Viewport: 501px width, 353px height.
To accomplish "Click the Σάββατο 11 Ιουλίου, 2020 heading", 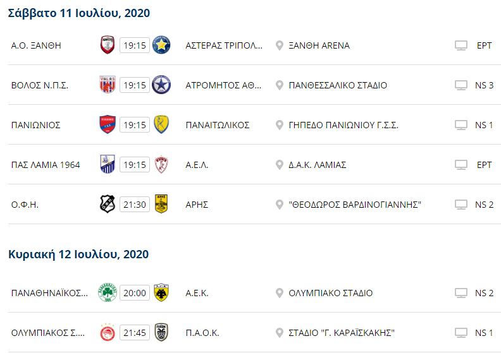I will pos(79,13).
